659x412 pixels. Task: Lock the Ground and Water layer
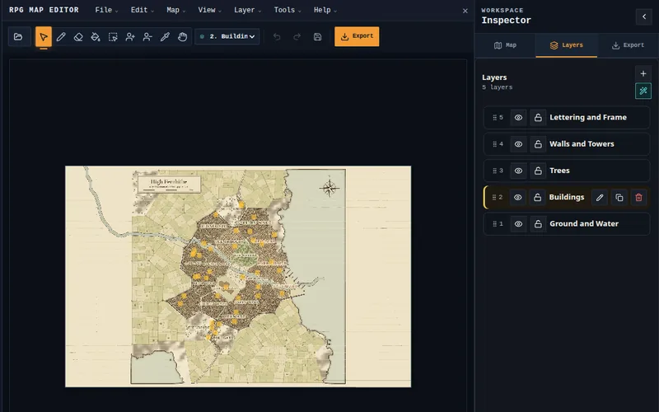tap(538, 224)
